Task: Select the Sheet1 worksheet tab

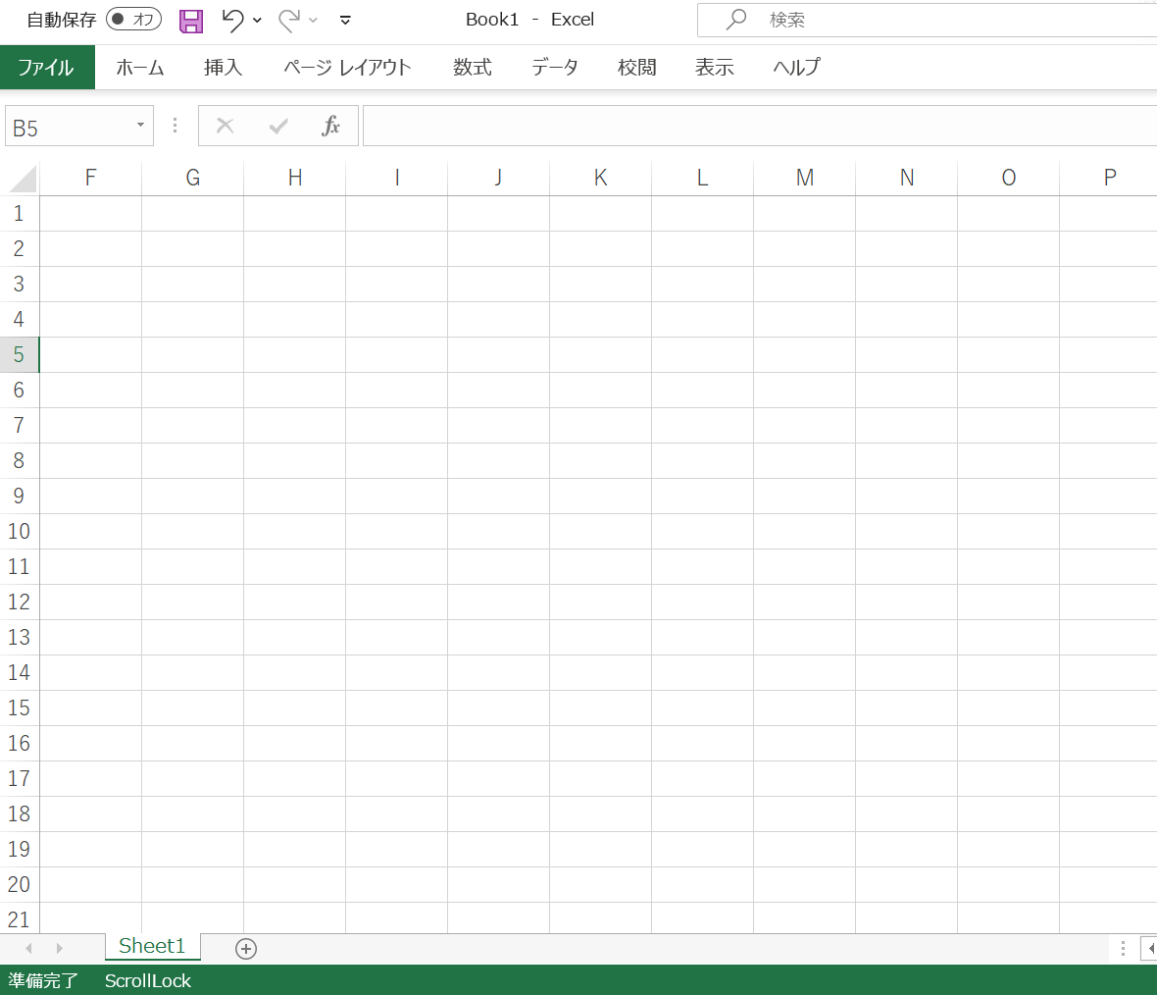Action: click(152, 946)
